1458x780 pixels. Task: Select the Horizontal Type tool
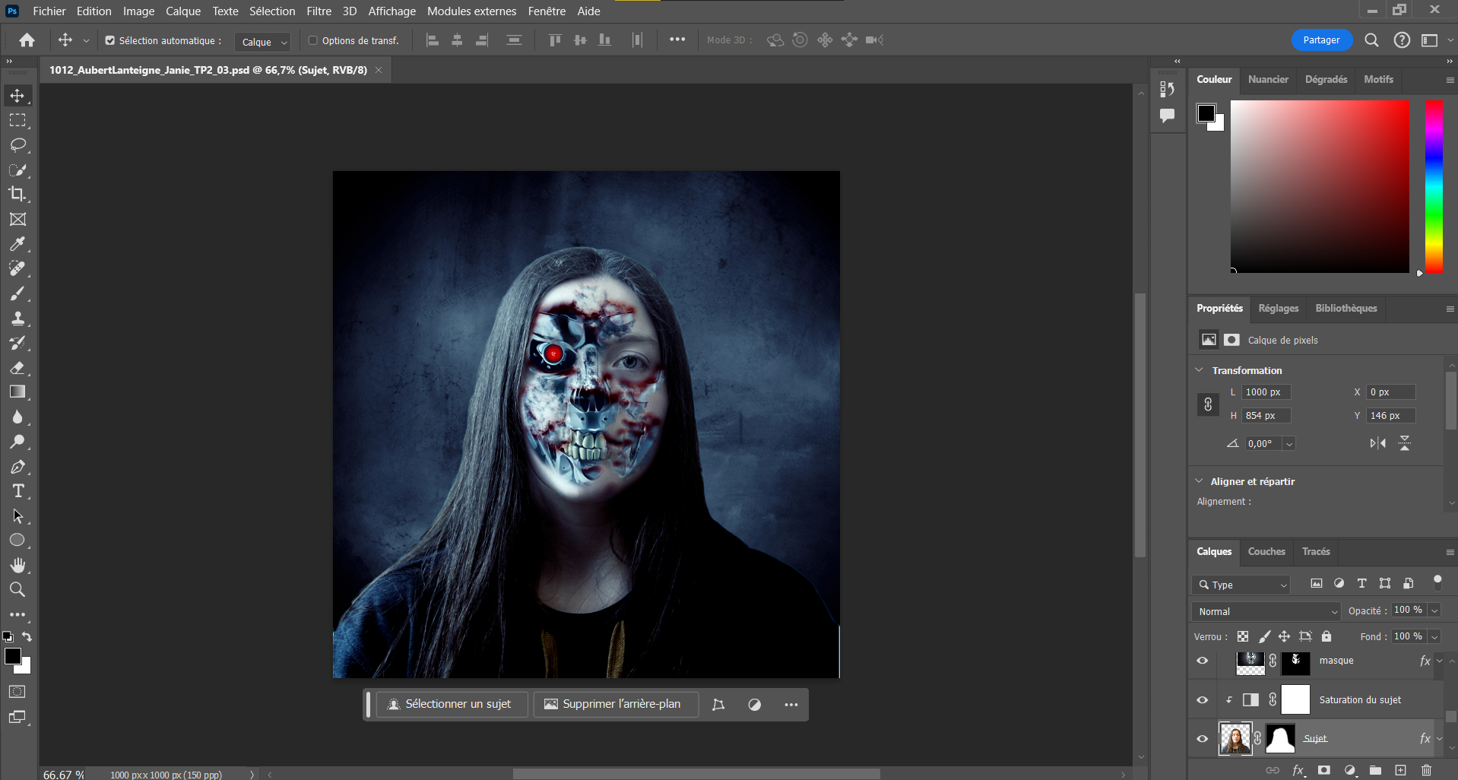click(x=17, y=491)
